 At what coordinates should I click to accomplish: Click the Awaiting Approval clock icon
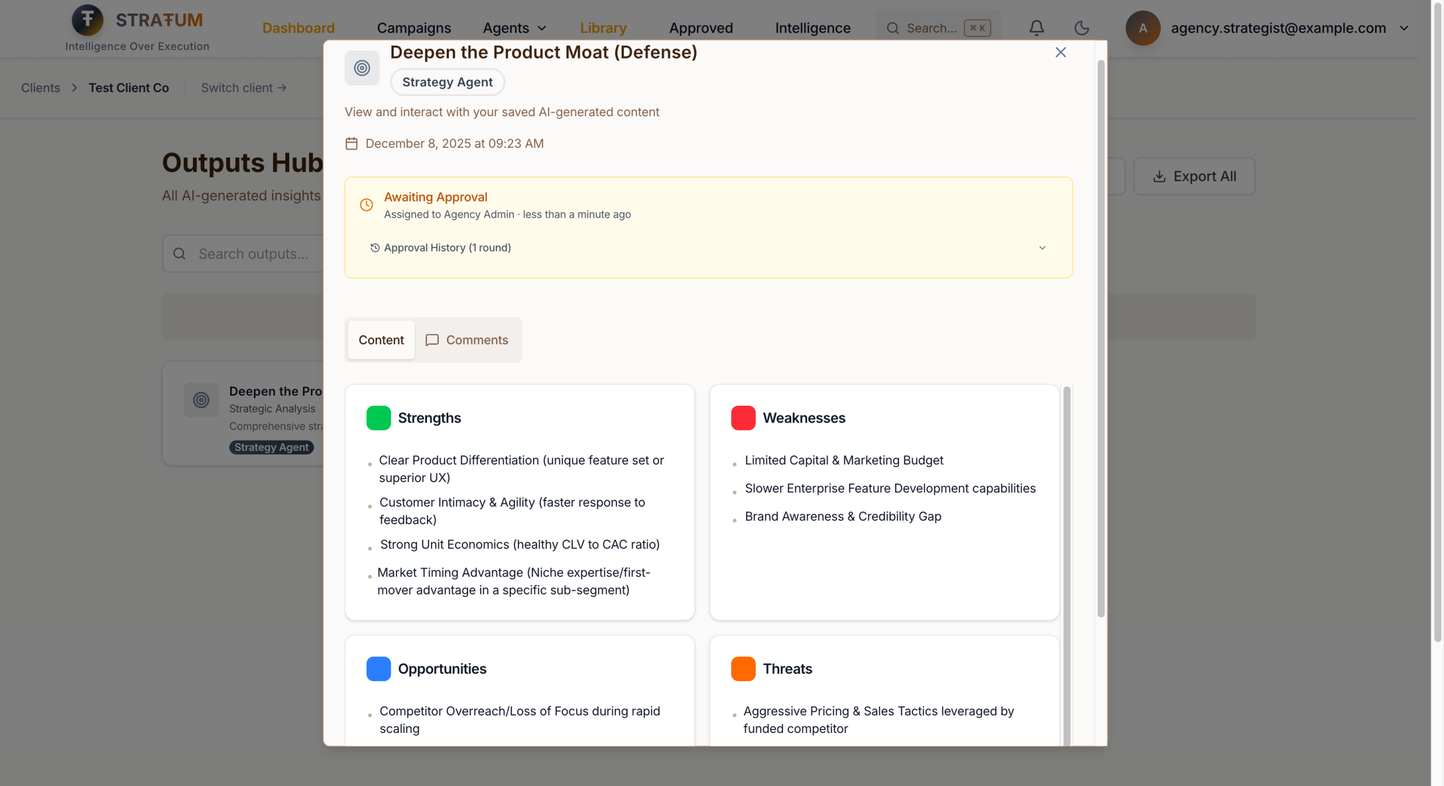tap(366, 205)
